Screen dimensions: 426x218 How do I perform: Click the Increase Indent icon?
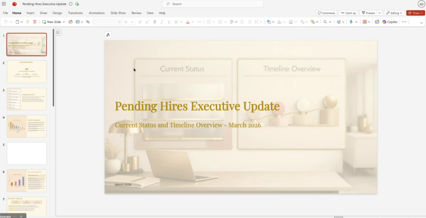click(x=250, y=22)
